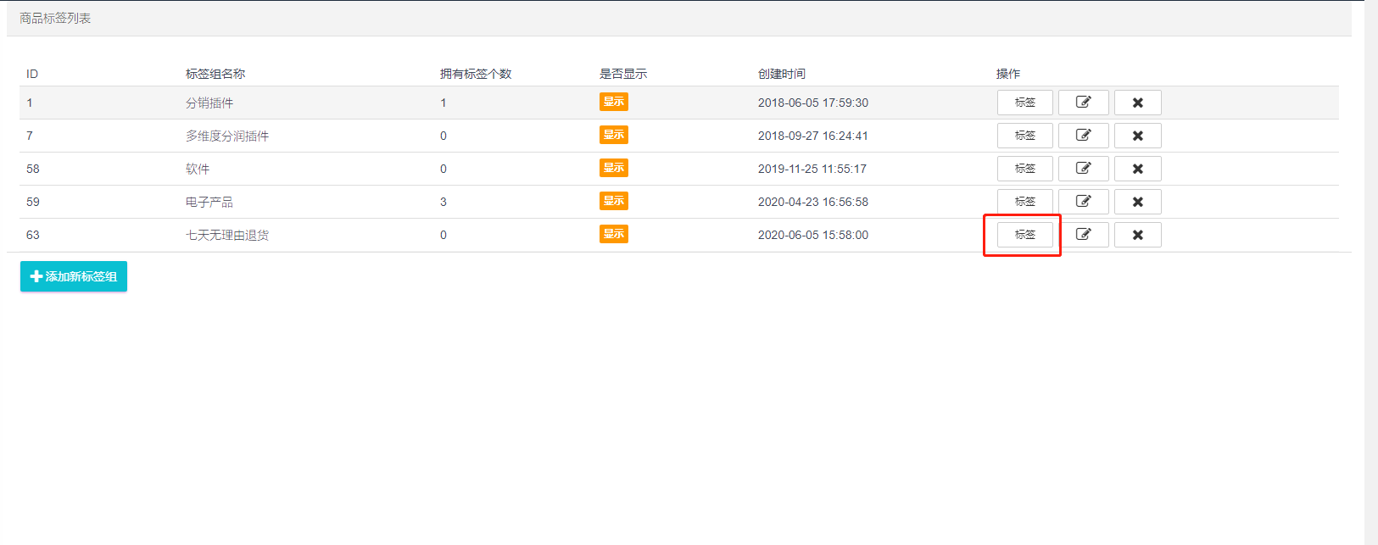This screenshot has width=1378, height=545.
Task: Click the date 2020-04-23 16:56:58
Action: pos(813,202)
